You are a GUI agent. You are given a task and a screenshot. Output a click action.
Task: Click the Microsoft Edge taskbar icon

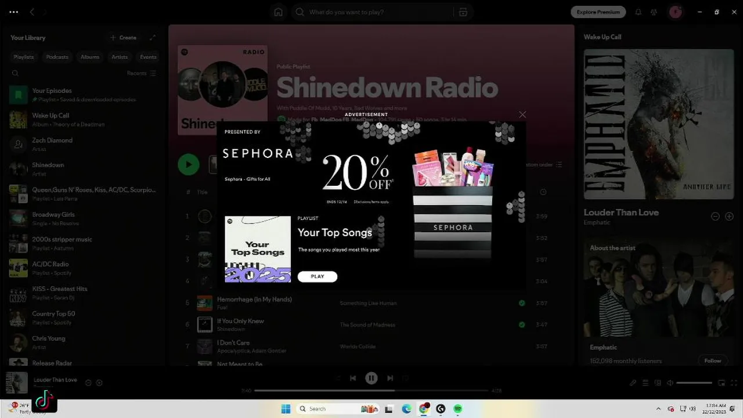pos(407,409)
